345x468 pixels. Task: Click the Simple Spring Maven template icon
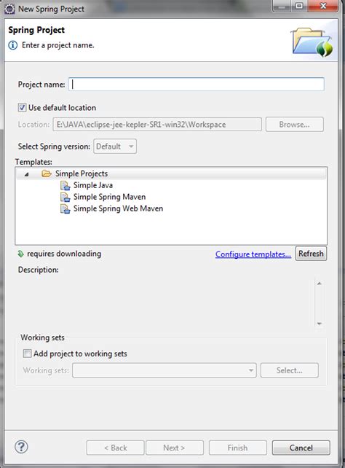(x=66, y=197)
